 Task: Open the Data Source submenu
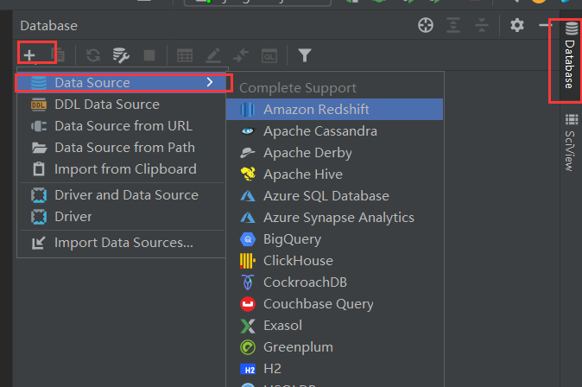122,82
